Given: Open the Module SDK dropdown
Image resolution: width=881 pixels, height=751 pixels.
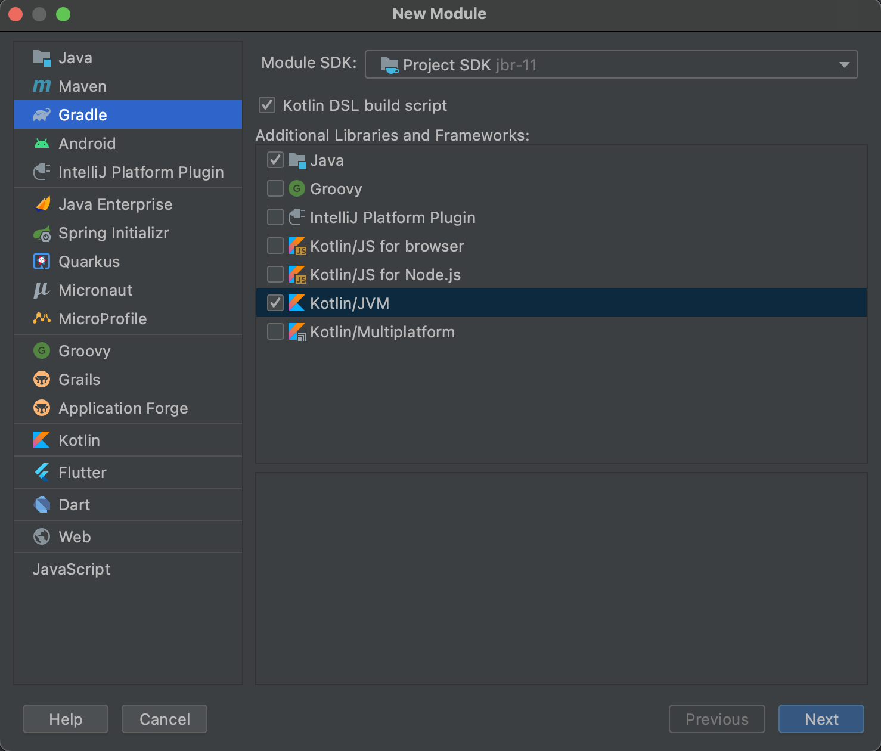Looking at the screenshot, I should coord(611,64).
